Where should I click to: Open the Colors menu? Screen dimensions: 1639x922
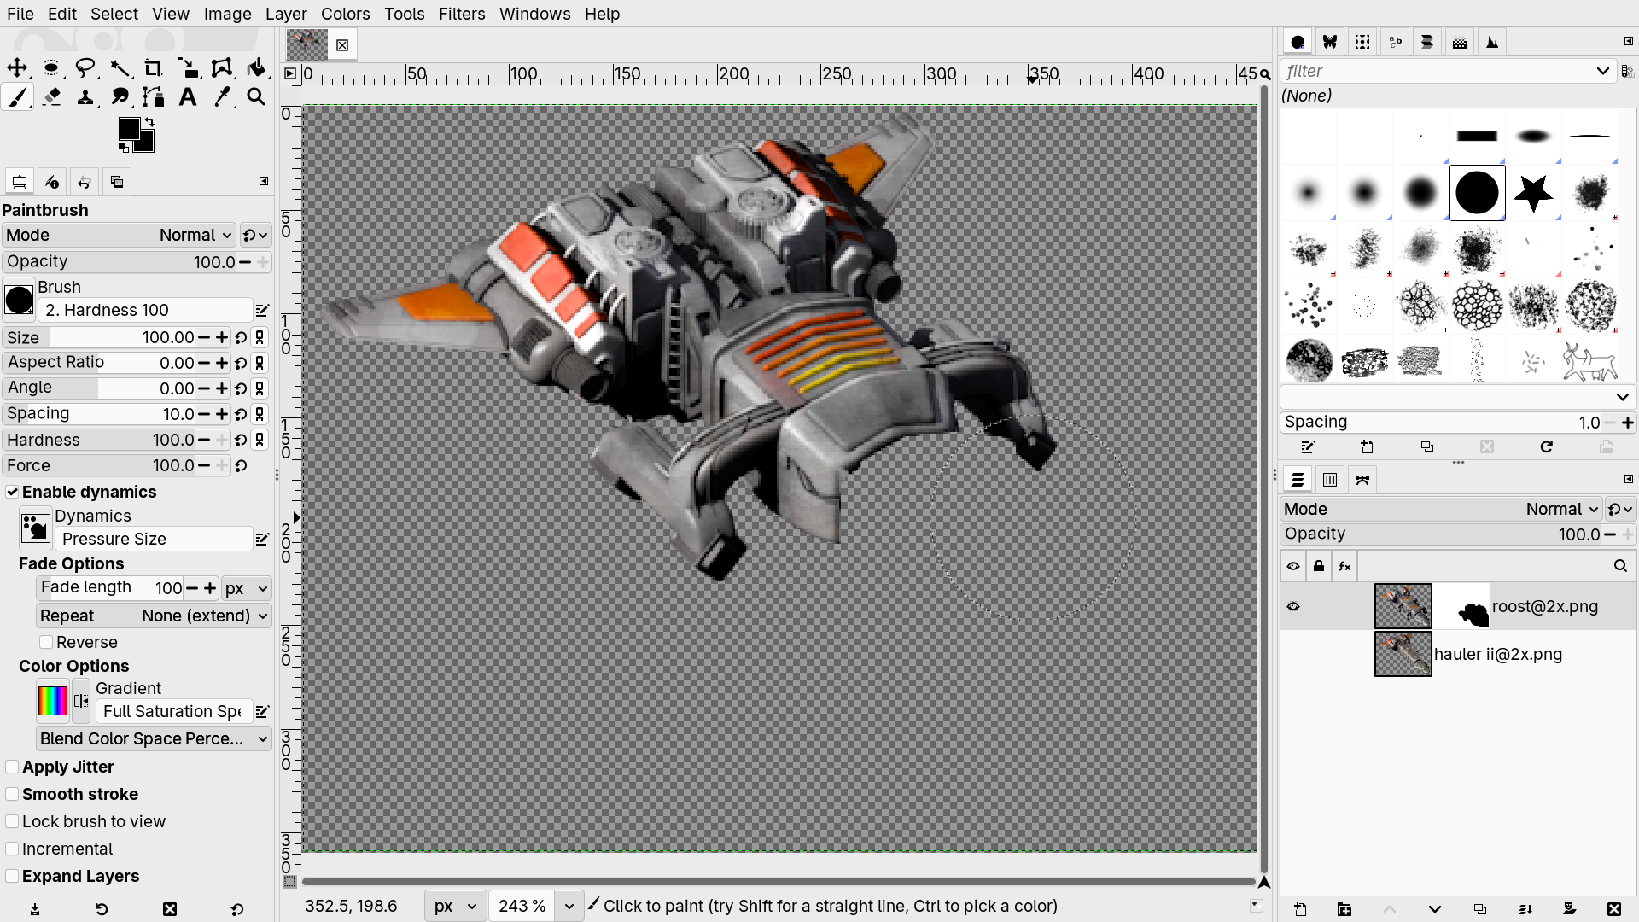tap(345, 14)
